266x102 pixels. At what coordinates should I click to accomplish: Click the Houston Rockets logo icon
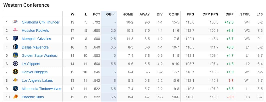(15, 30)
